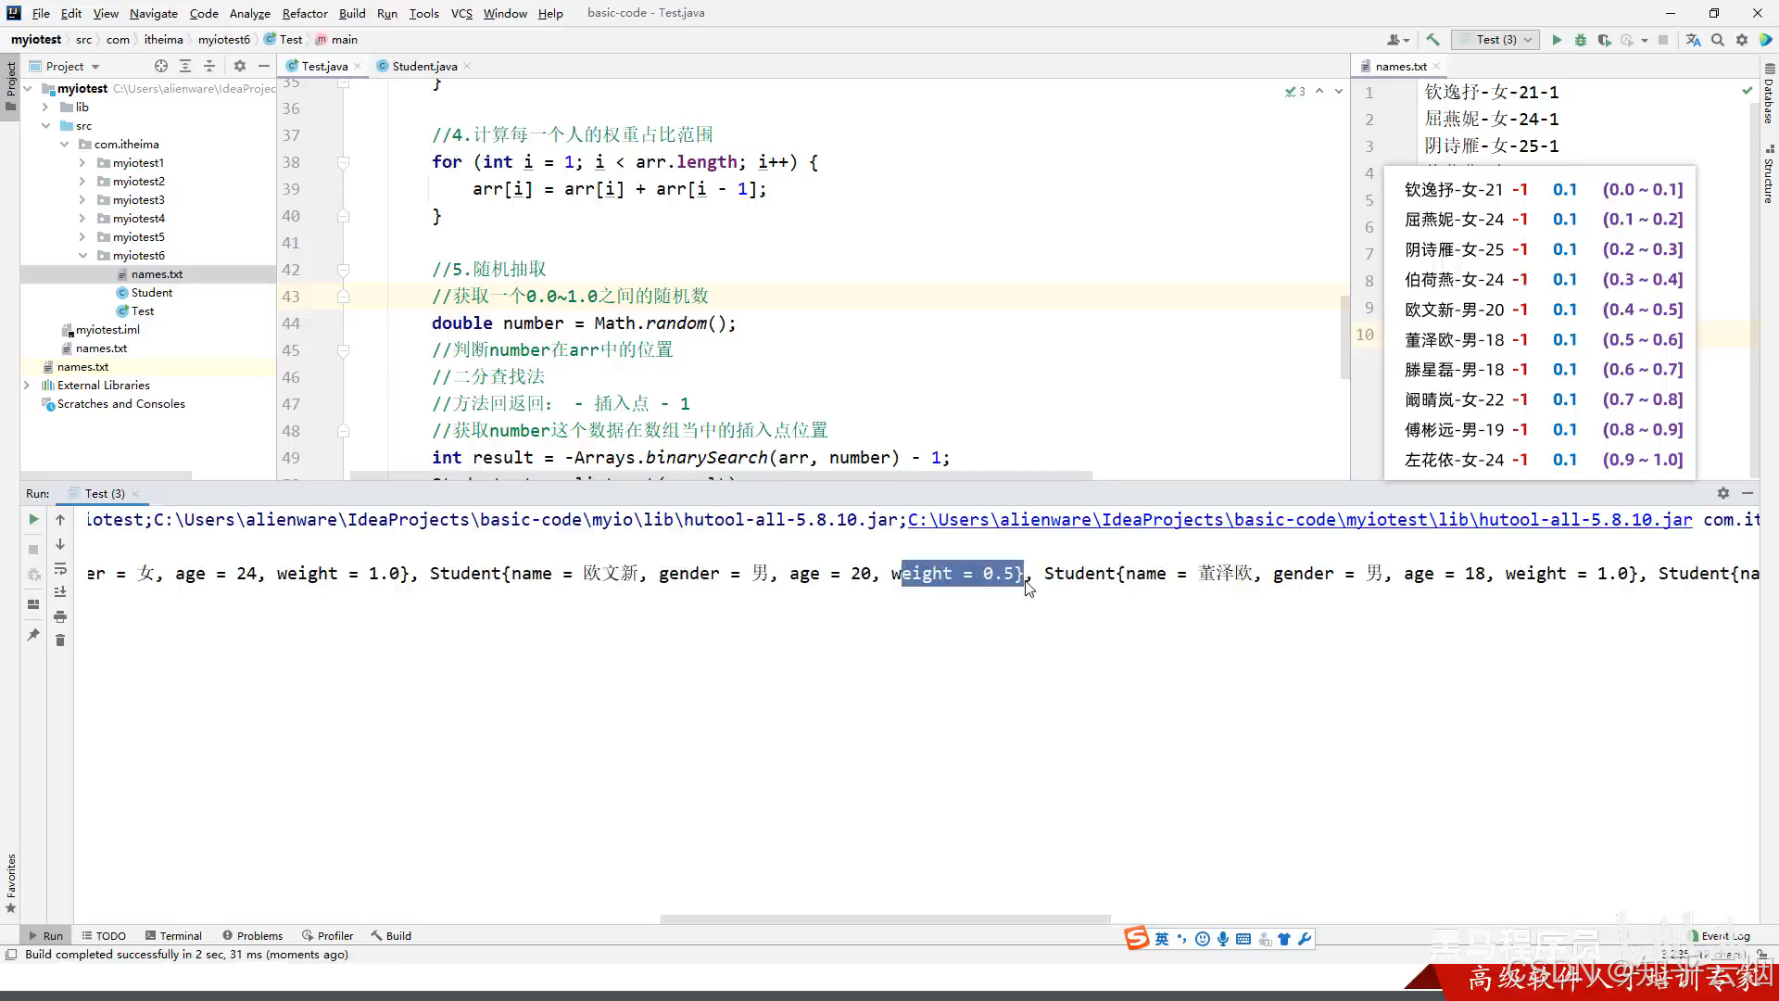
Task: Toggle scroll to end of console
Action: pos(60,592)
